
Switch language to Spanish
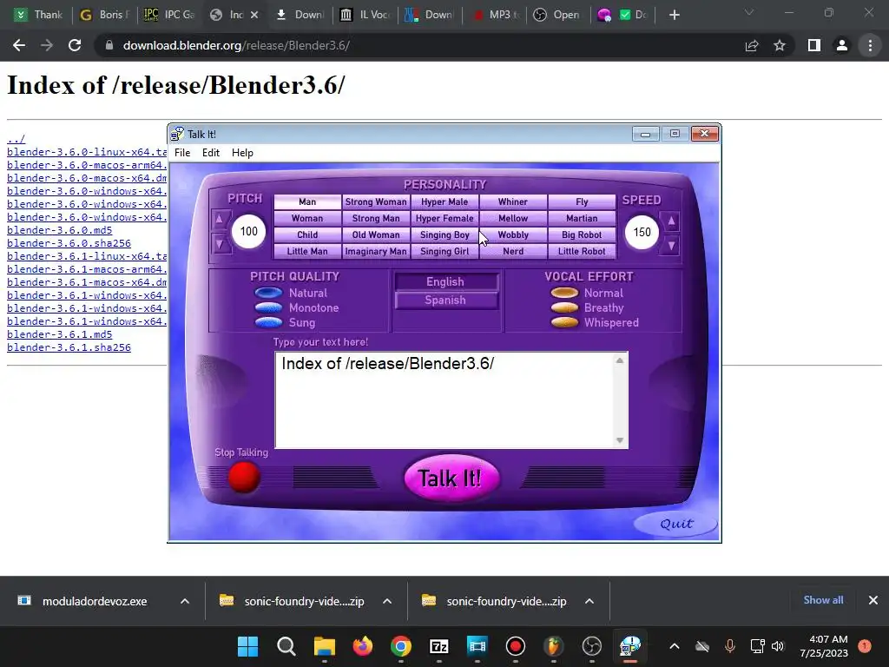click(x=445, y=300)
